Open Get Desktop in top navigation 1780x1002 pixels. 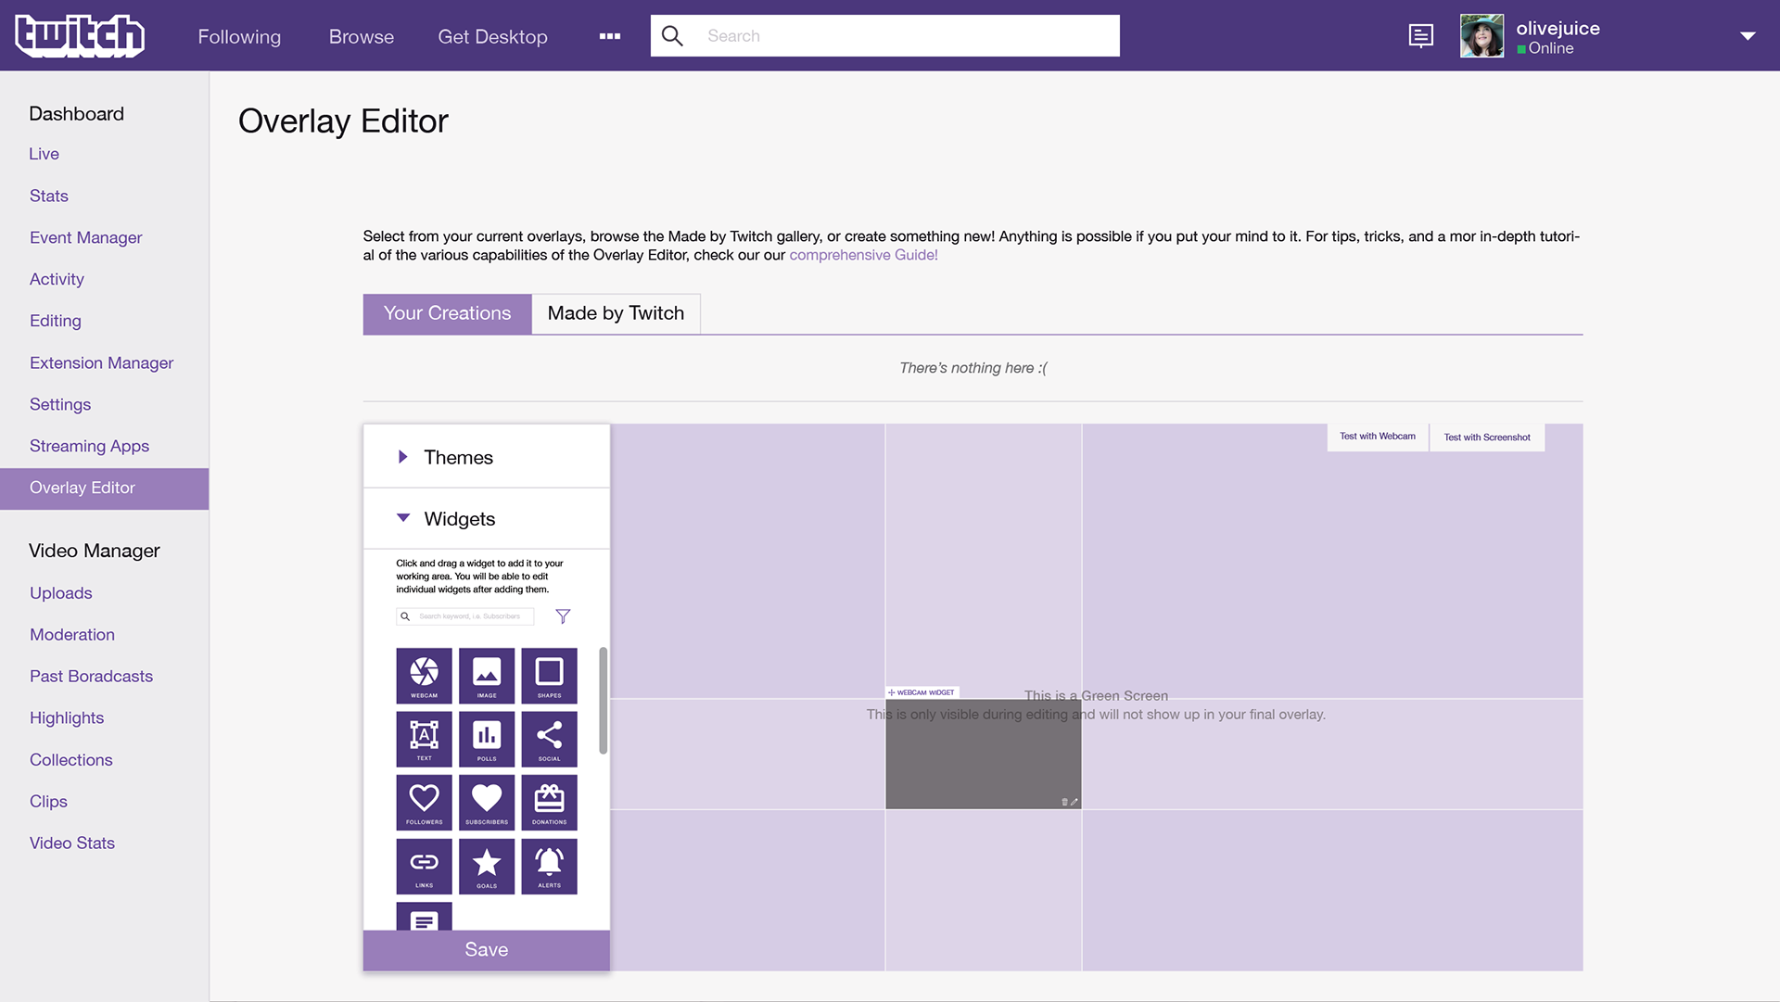pos(492,36)
